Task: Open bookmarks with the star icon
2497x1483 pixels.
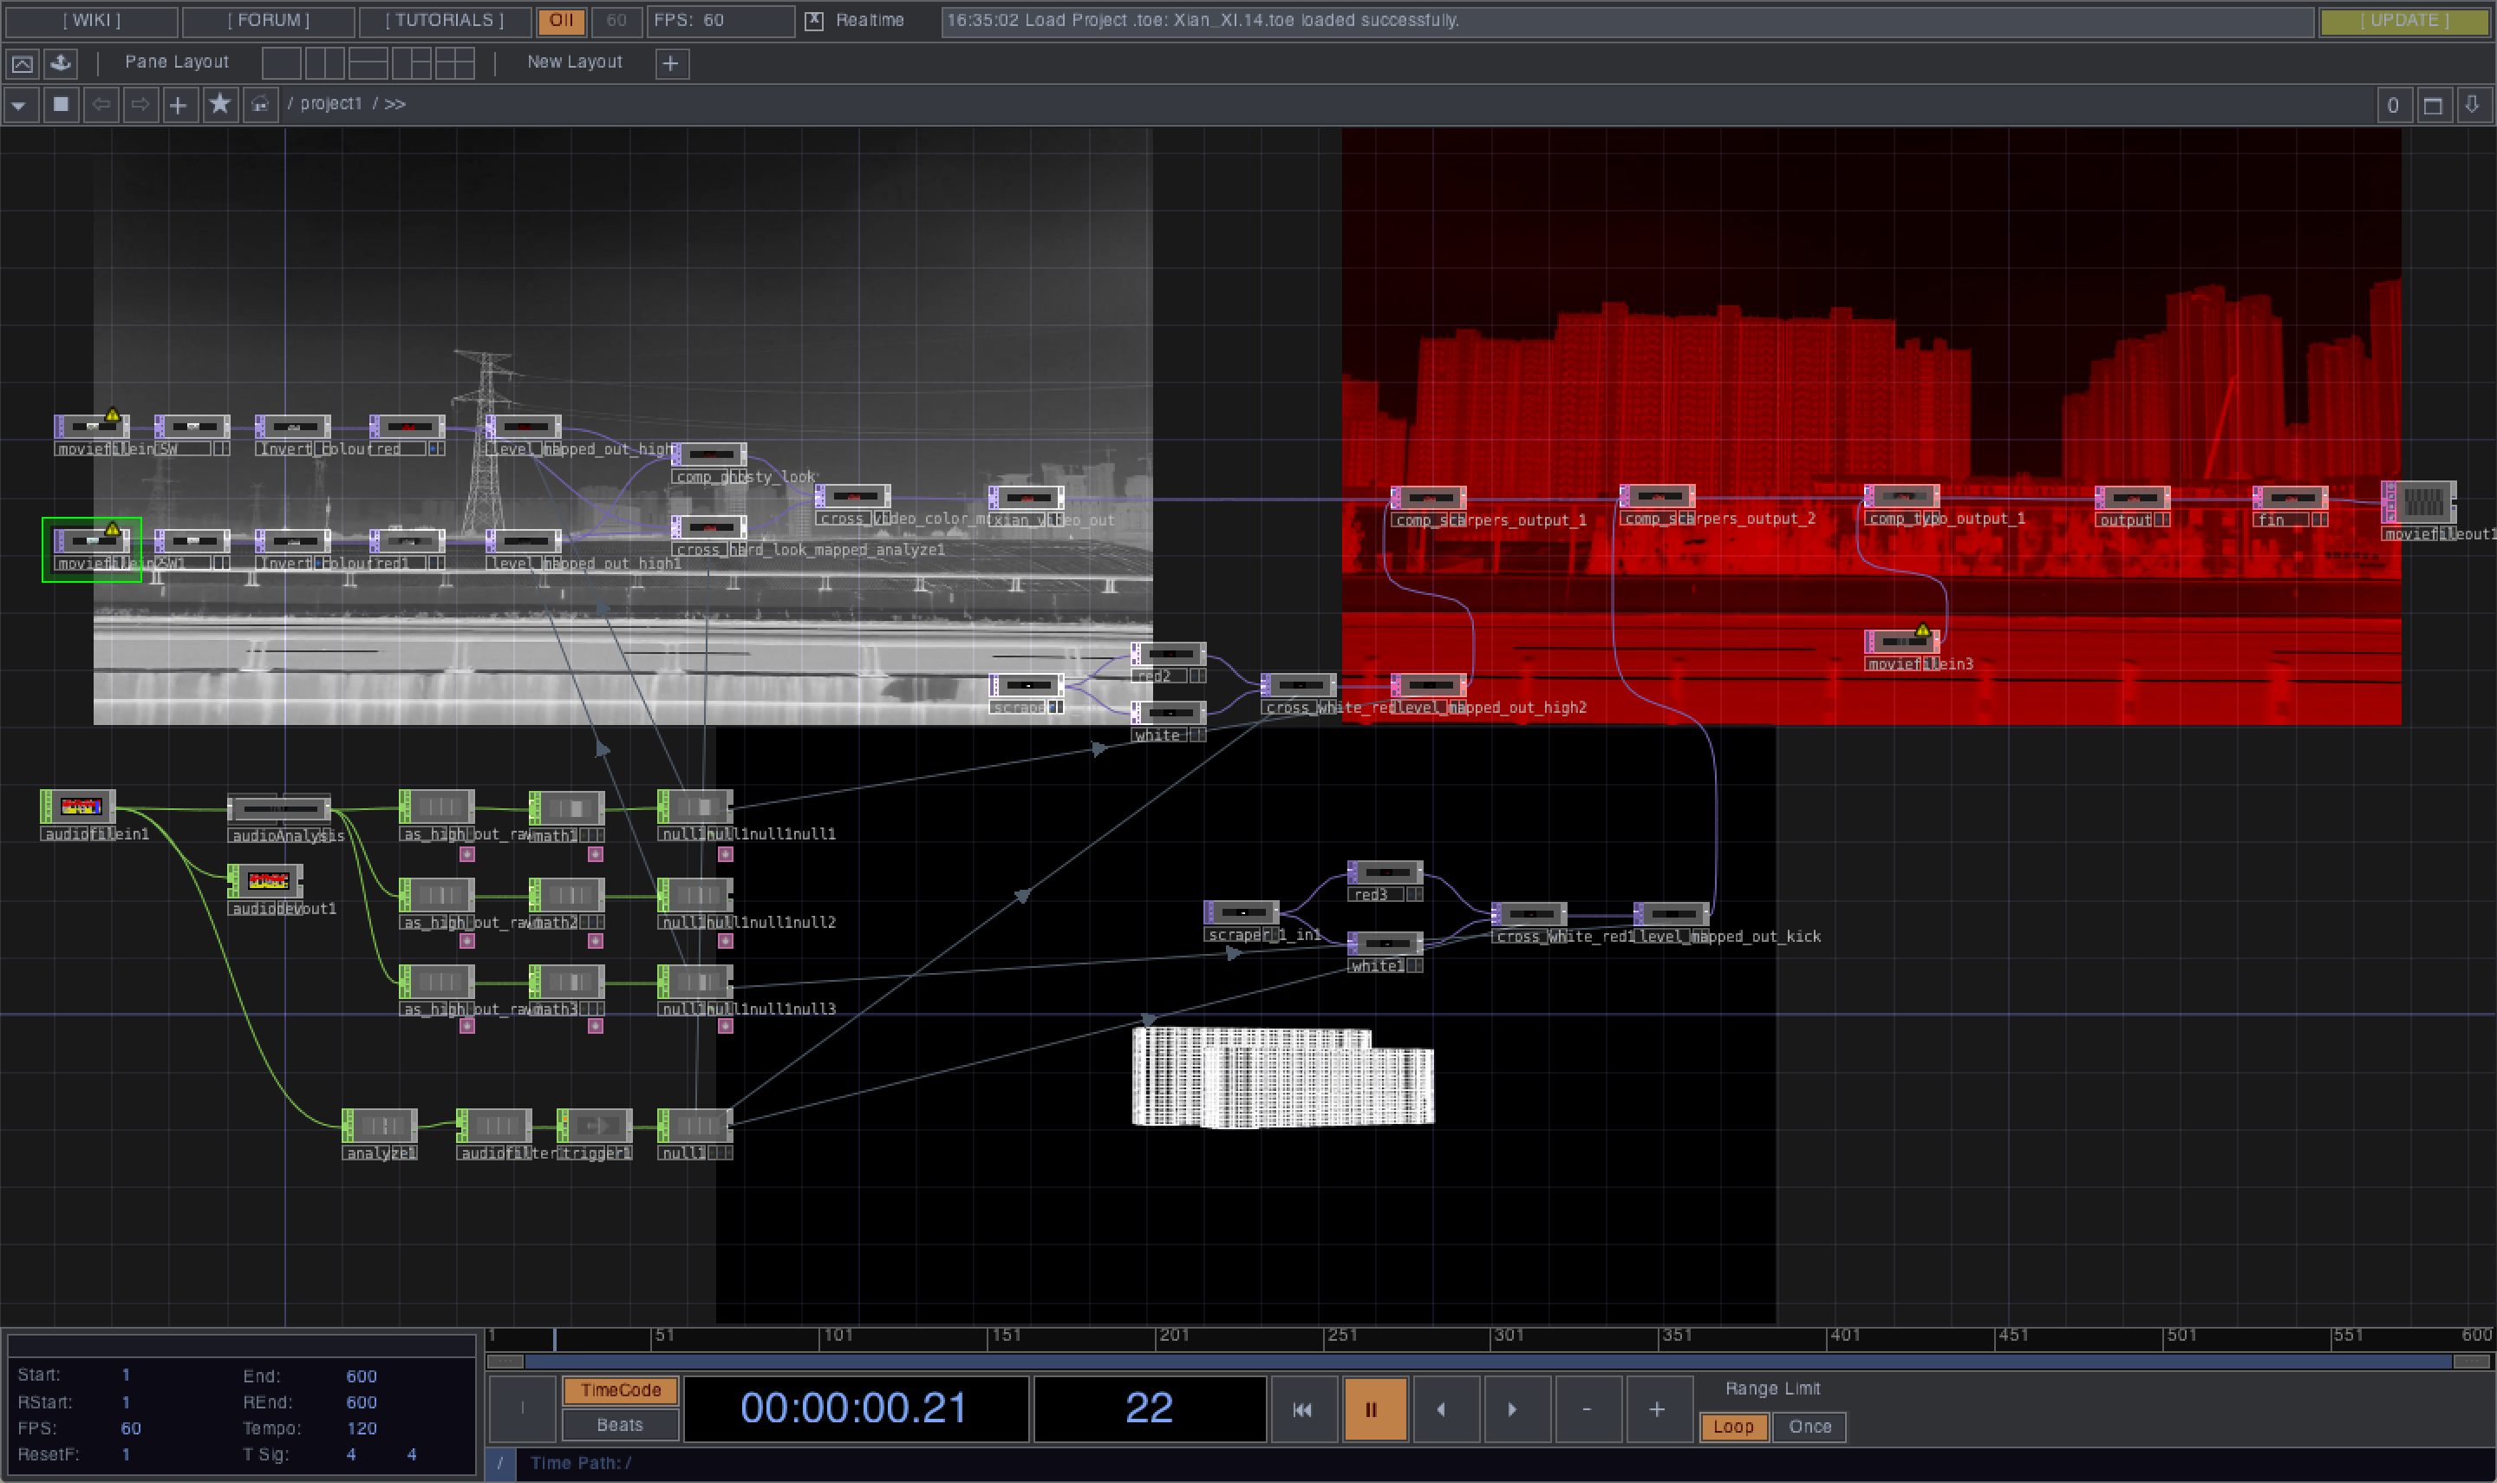Action: [x=219, y=104]
